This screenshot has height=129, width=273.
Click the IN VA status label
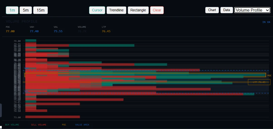pos(266,22)
